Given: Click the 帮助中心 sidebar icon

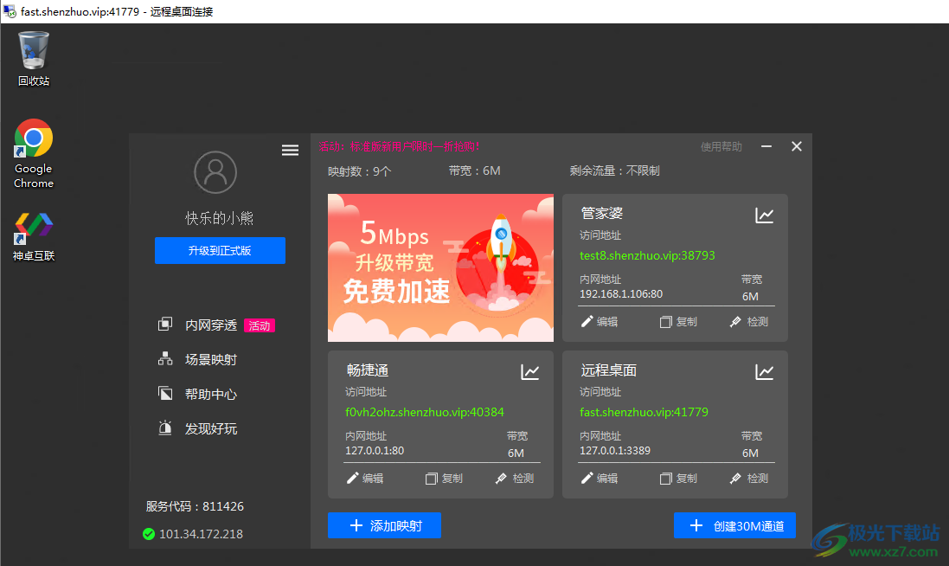Looking at the screenshot, I should click(x=165, y=394).
